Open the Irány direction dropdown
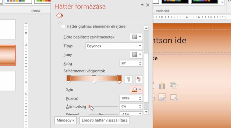Screen dimensions: 231x128 pos(136,55)
